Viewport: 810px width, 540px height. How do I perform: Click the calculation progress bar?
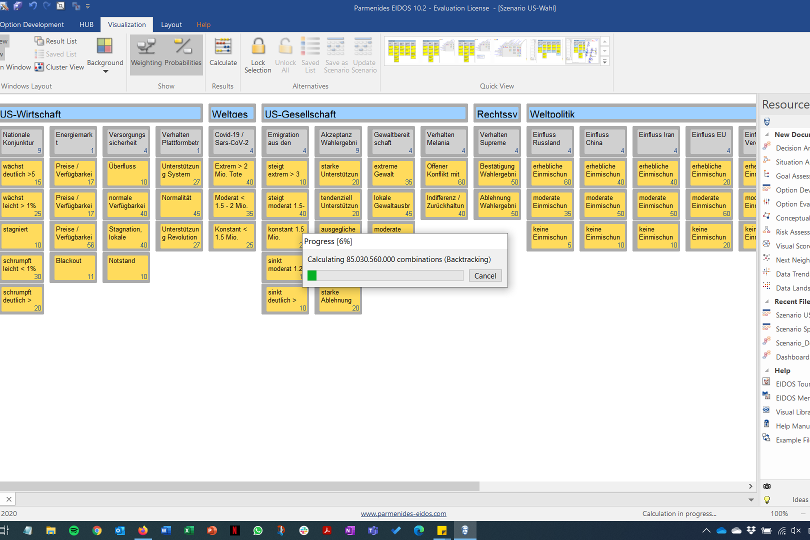tap(385, 275)
